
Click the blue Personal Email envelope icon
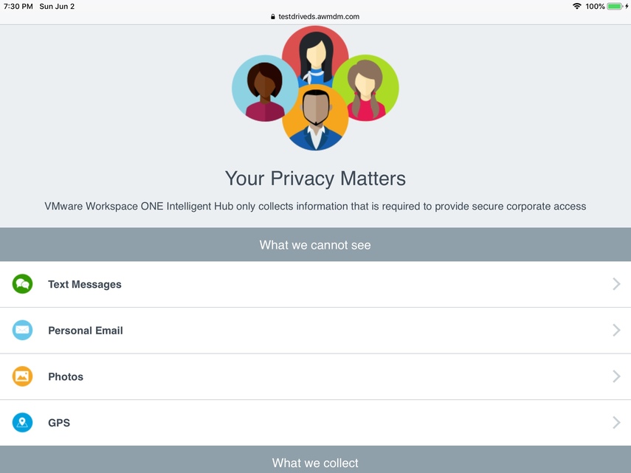22,331
